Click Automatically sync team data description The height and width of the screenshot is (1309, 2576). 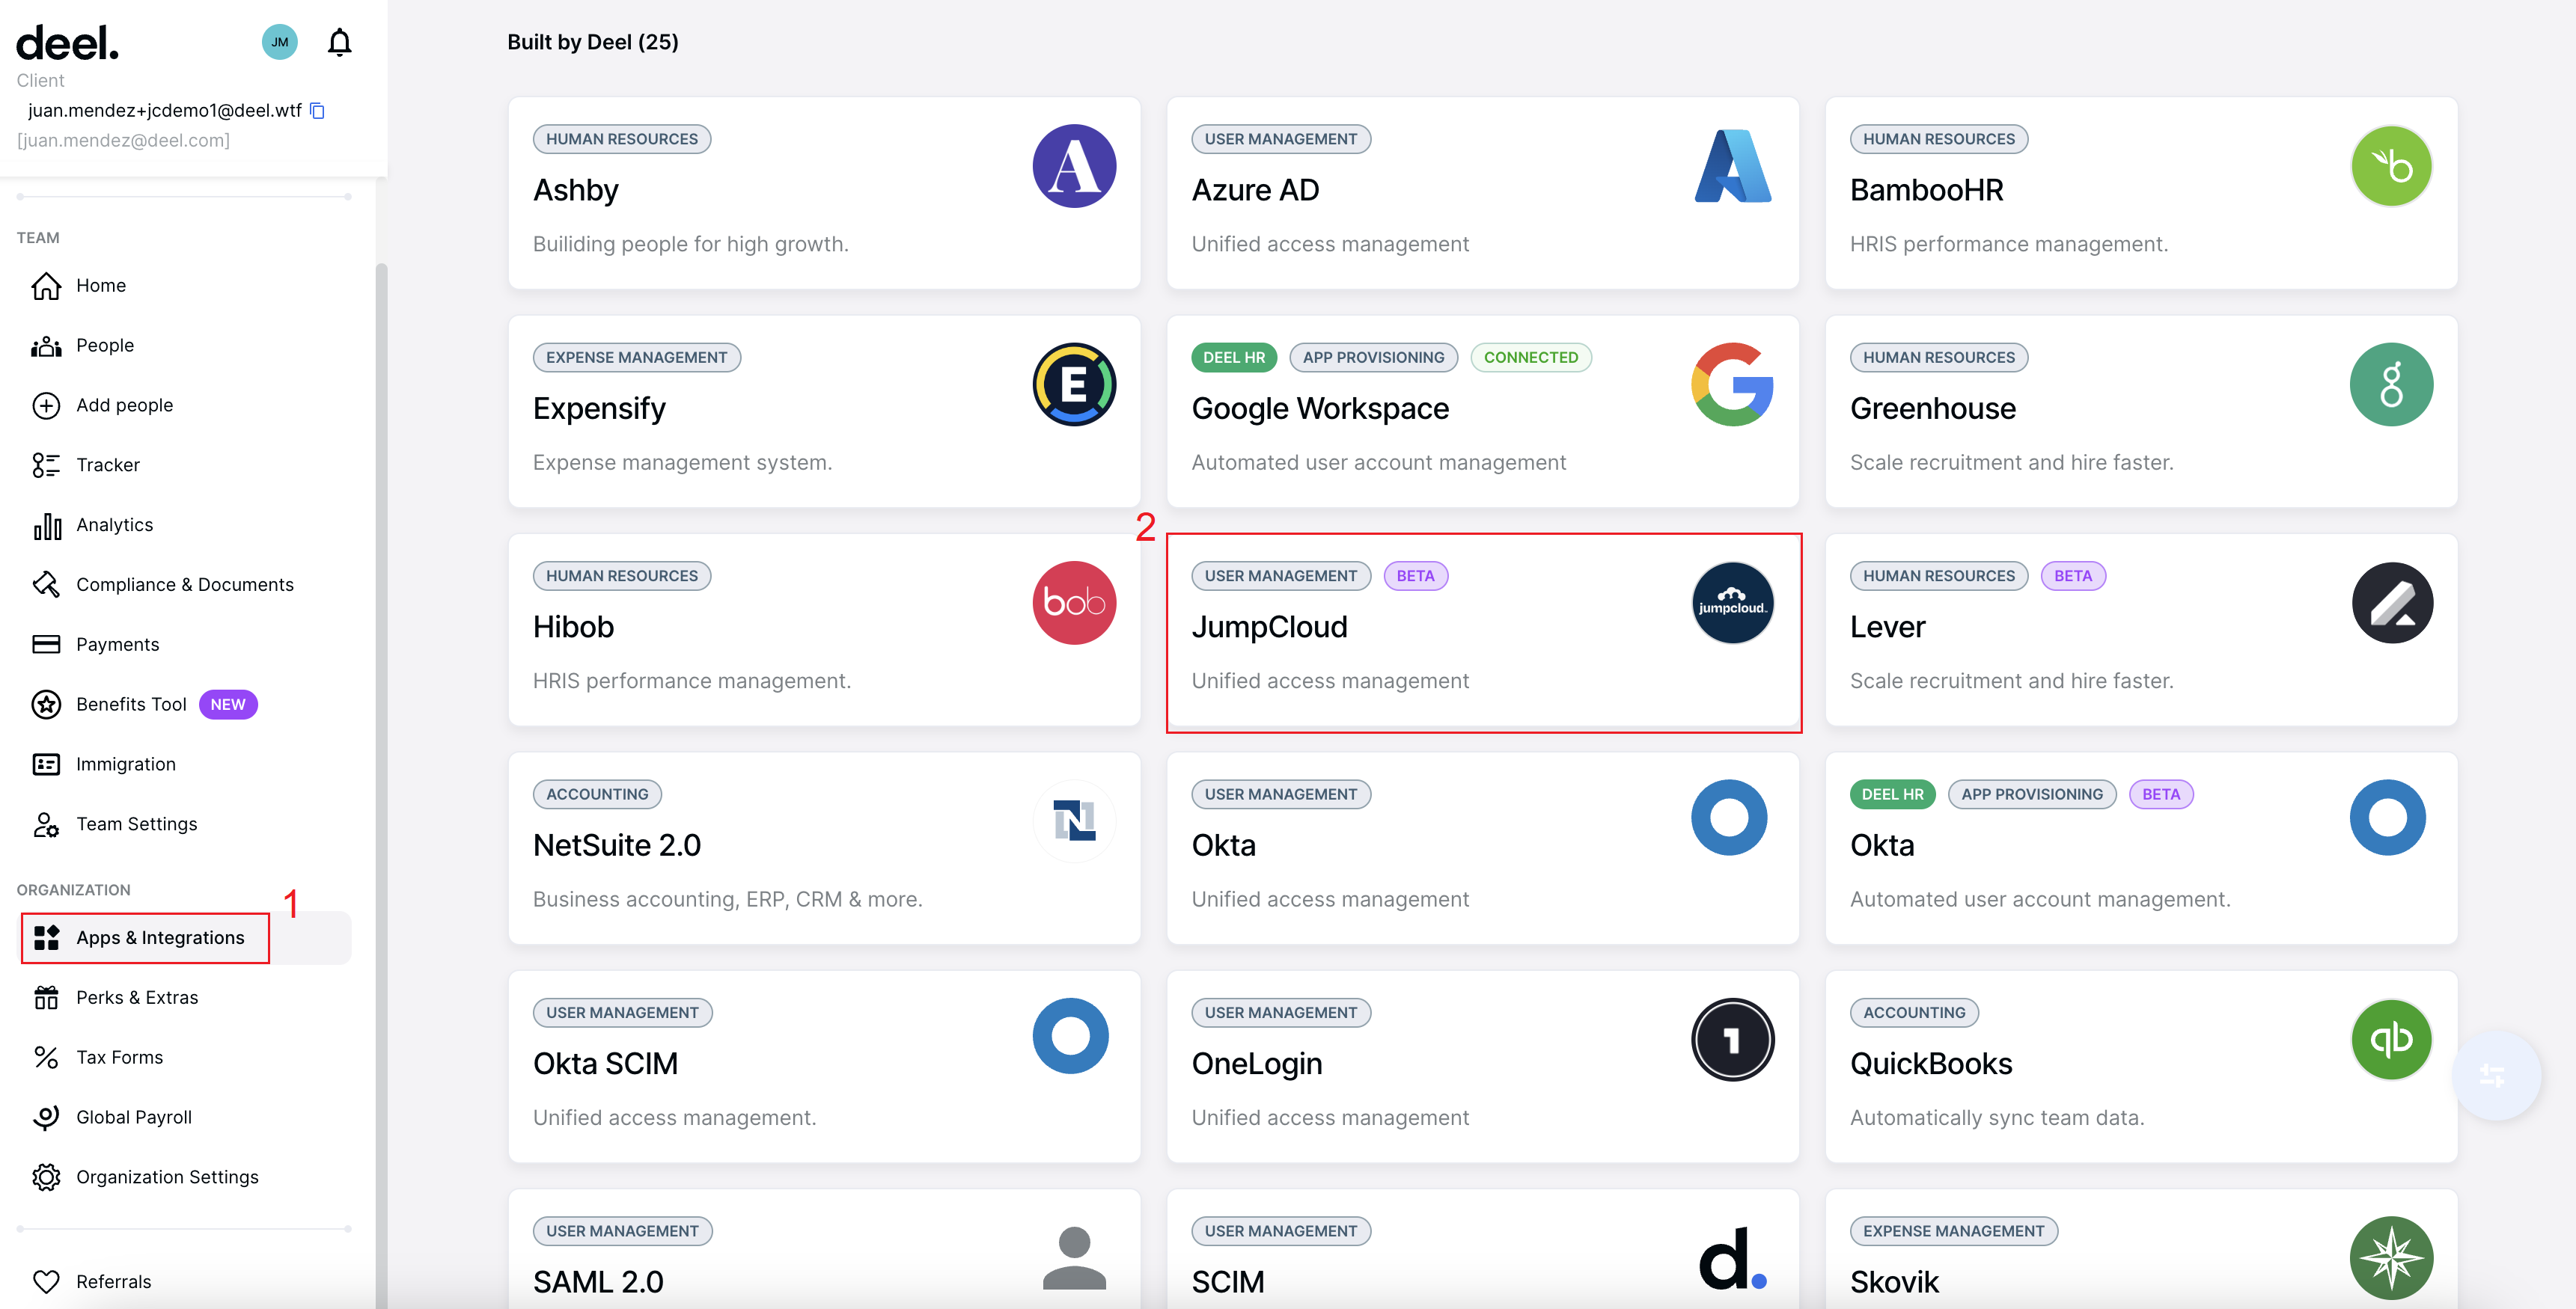click(x=1996, y=1118)
